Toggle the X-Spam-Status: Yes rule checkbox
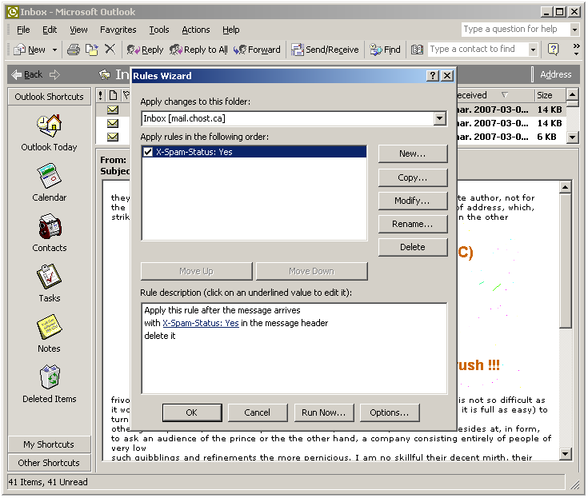Screen dimensions: 588x498 (x=148, y=152)
